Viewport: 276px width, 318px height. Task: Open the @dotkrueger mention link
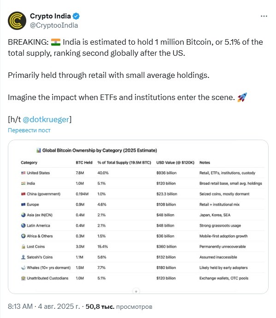click(x=46, y=119)
